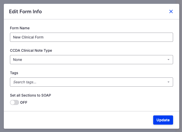Expand the Tags dropdown arrow
This screenshot has height=132, width=182.
pos(168,82)
